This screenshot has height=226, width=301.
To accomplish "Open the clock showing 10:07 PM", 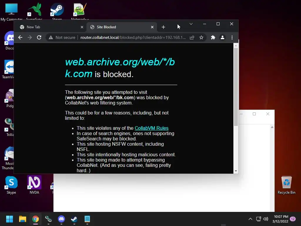I will pyautogui.click(x=280, y=219).
